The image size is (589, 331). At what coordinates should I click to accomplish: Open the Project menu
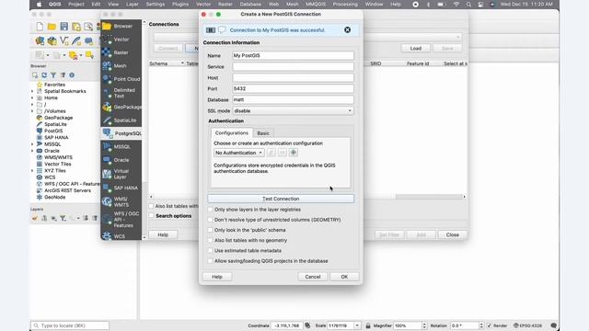tap(75, 4)
